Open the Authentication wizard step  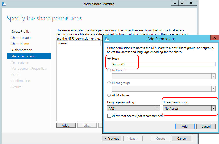(x=22, y=50)
